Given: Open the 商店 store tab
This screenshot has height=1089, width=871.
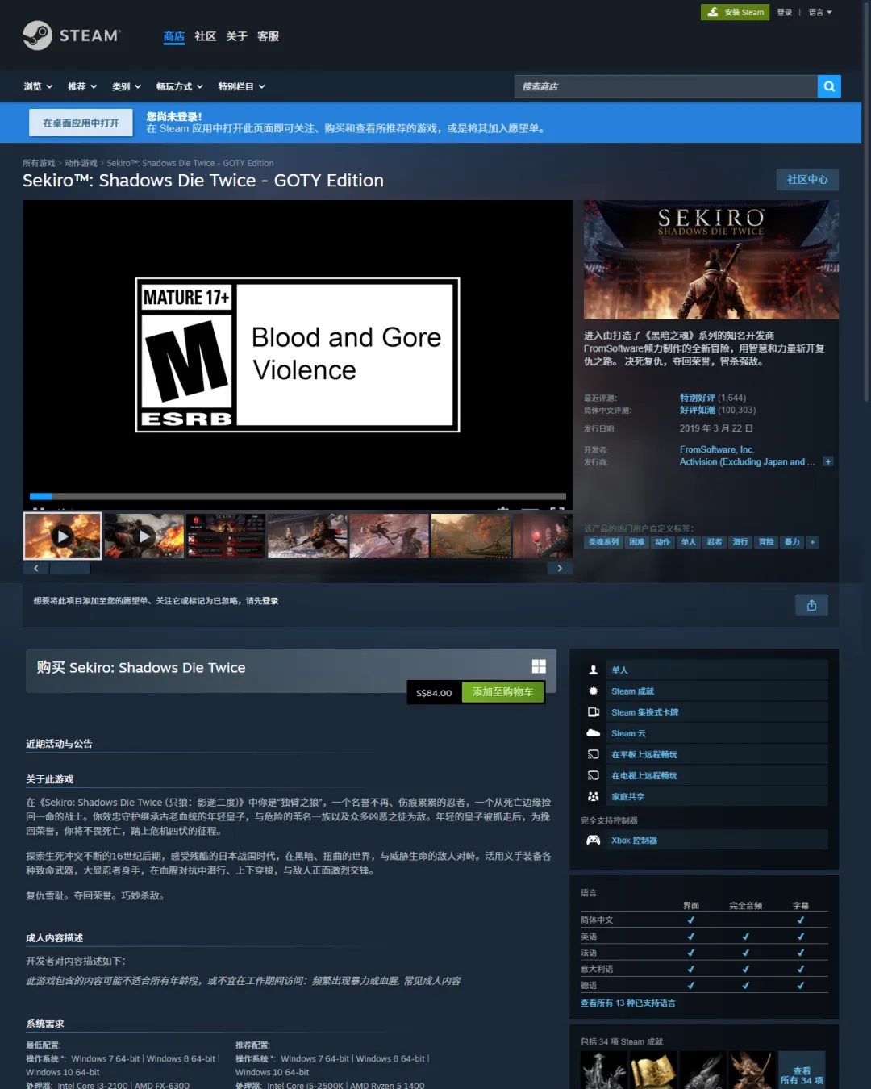Looking at the screenshot, I should click(174, 36).
